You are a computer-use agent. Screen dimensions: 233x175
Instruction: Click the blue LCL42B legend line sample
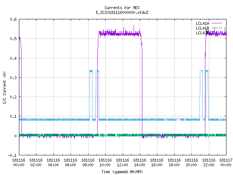pos(217,32)
